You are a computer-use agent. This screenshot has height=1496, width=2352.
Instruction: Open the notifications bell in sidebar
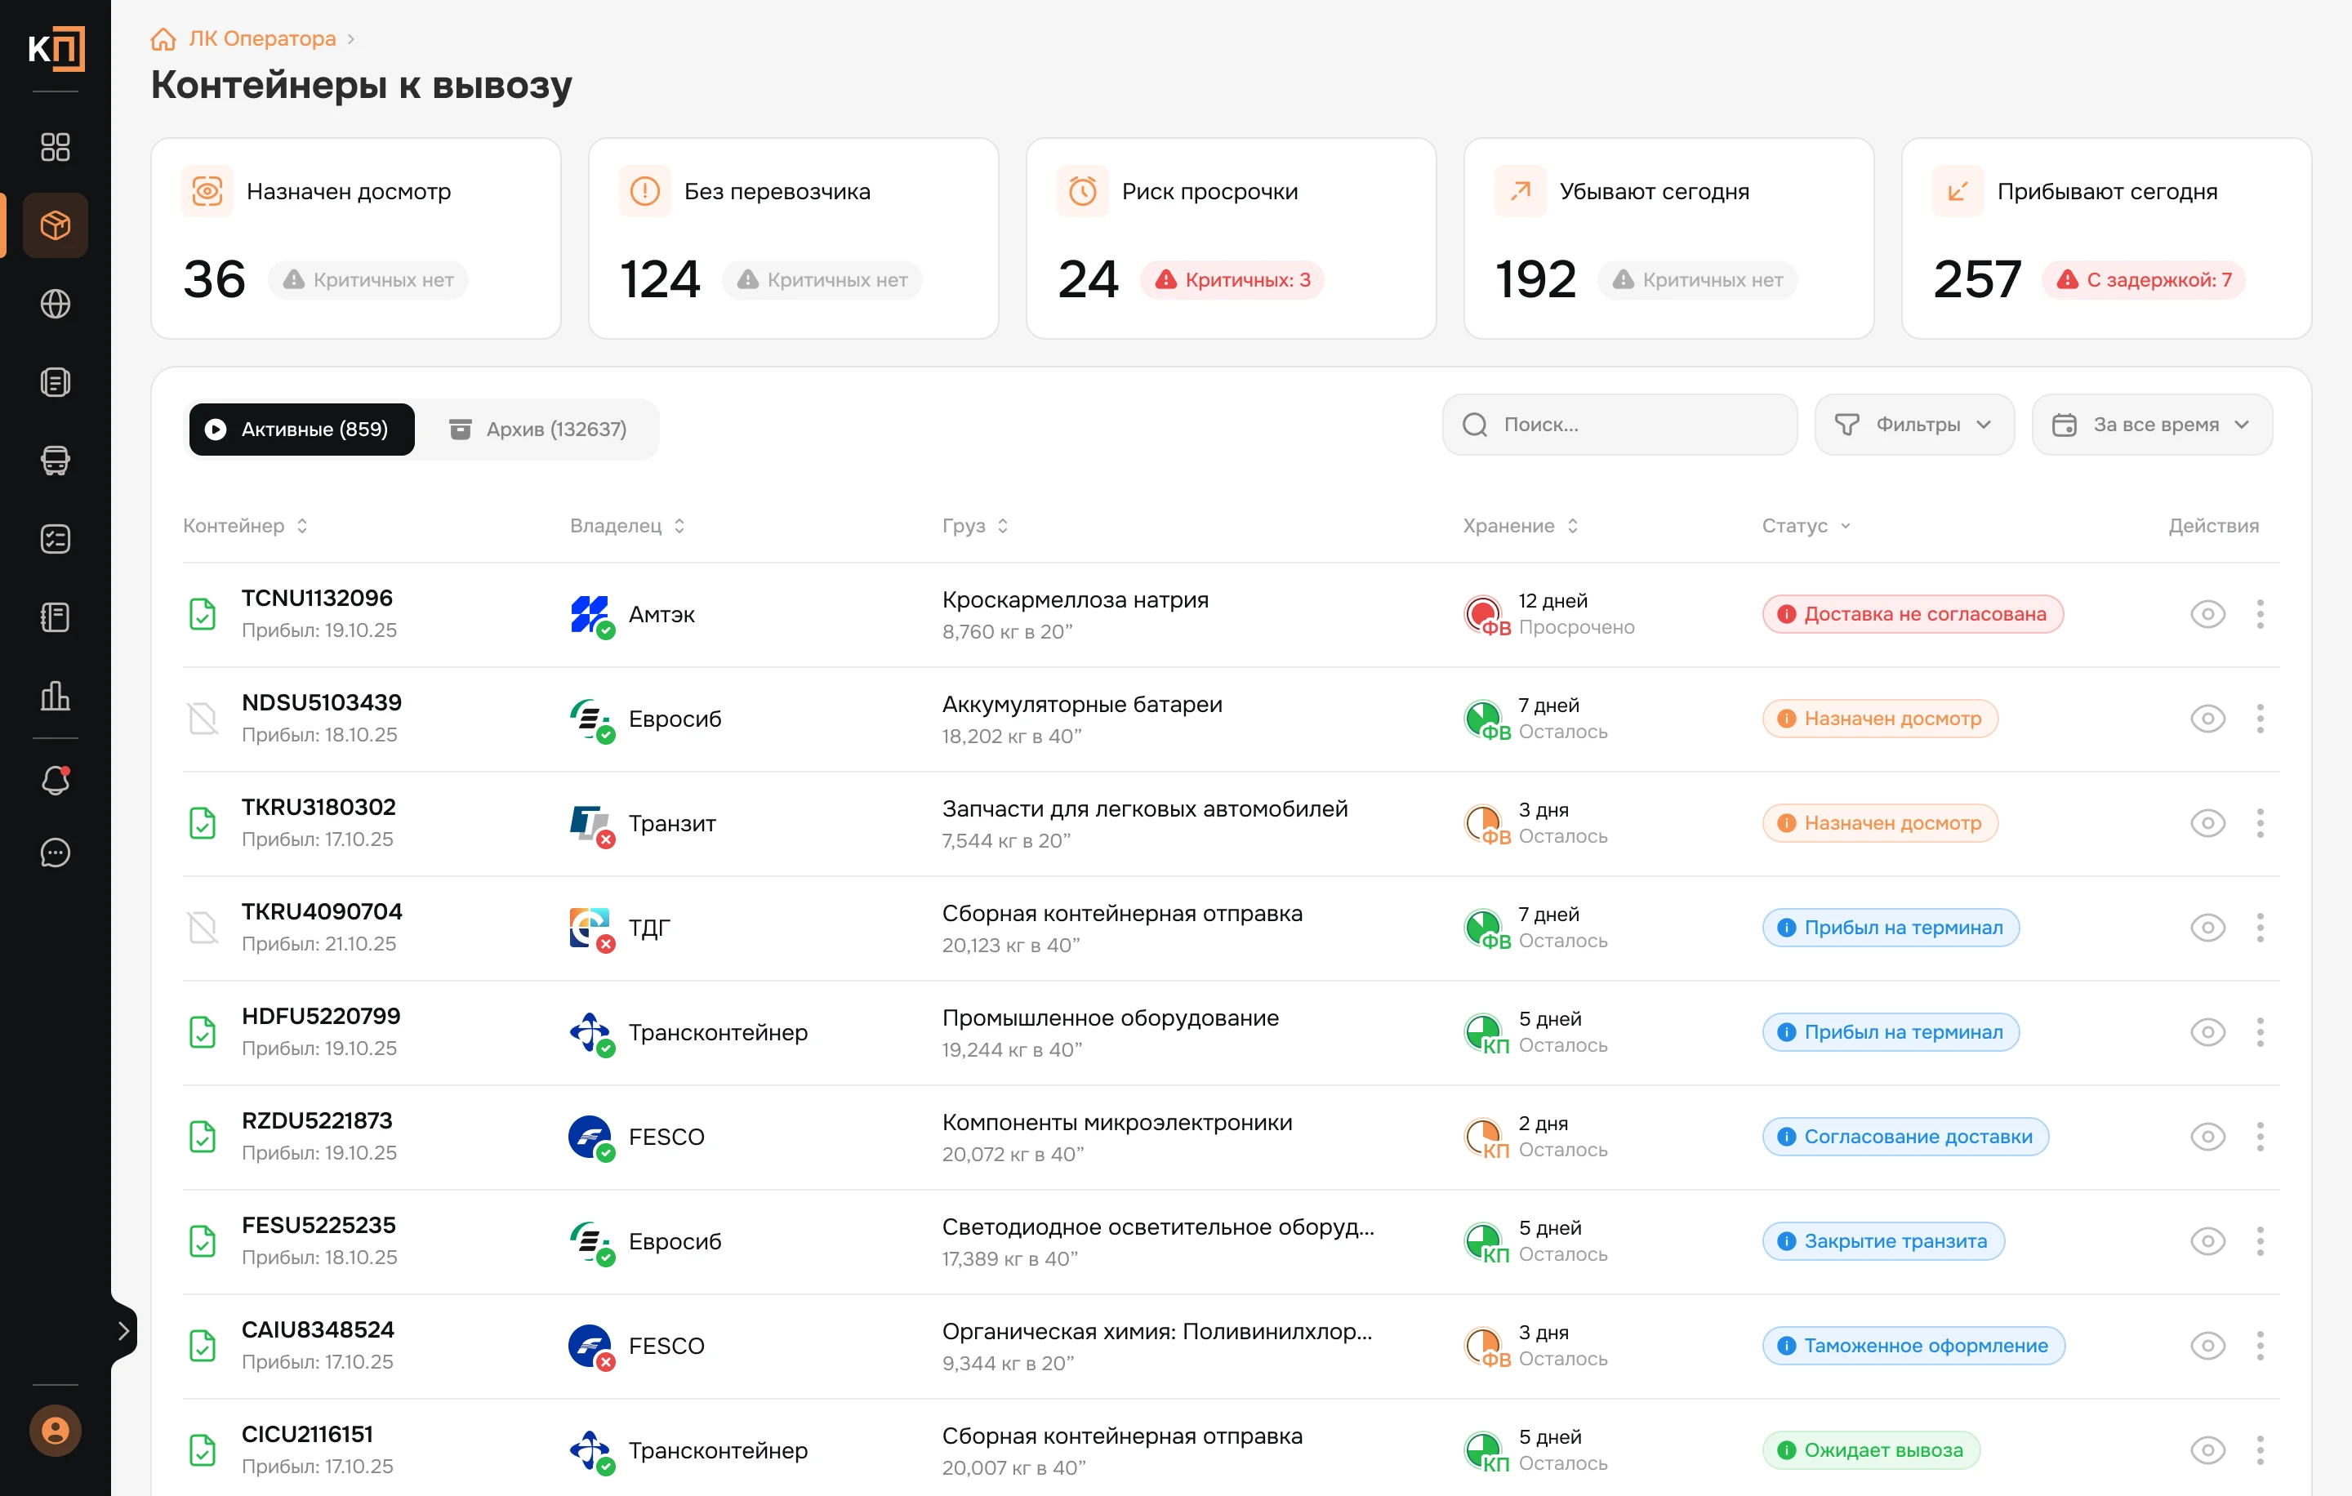(x=55, y=780)
